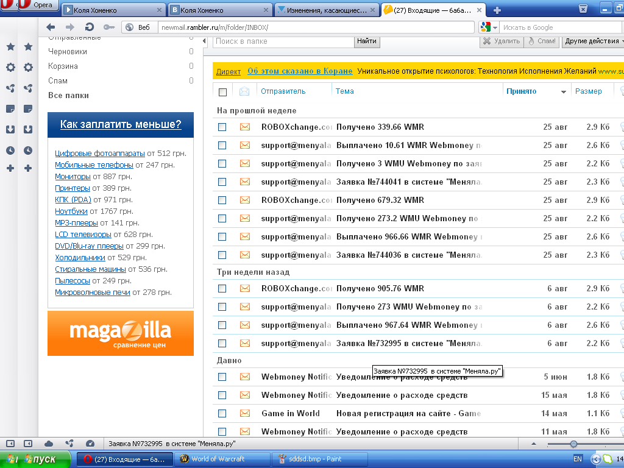The width and height of the screenshot is (624, 468).
Task: Switch to World of Warcraft in taskbar
Action: pos(222,459)
